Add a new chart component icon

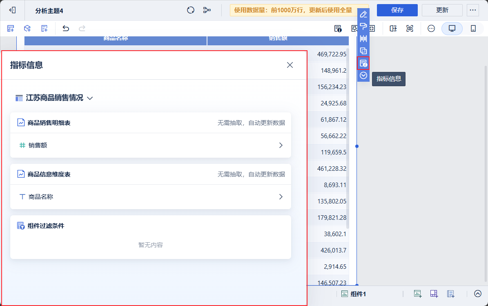[418, 294]
